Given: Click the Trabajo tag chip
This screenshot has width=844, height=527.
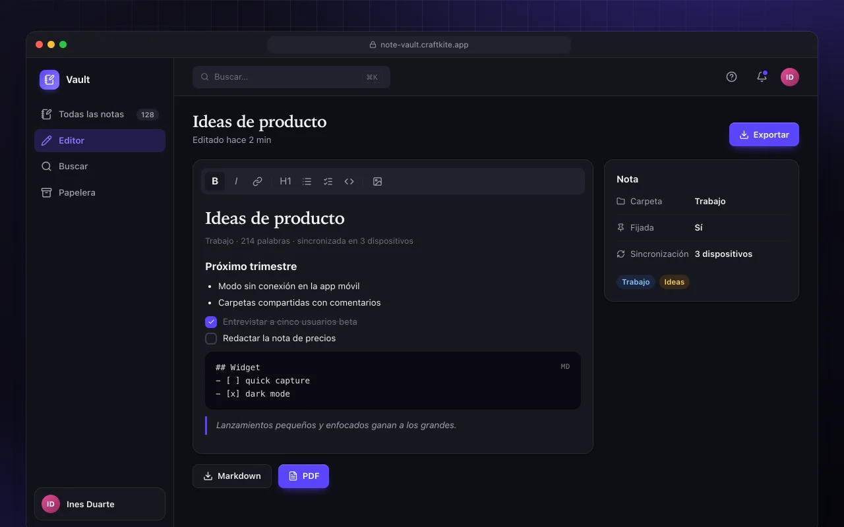Looking at the screenshot, I should [636, 282].
